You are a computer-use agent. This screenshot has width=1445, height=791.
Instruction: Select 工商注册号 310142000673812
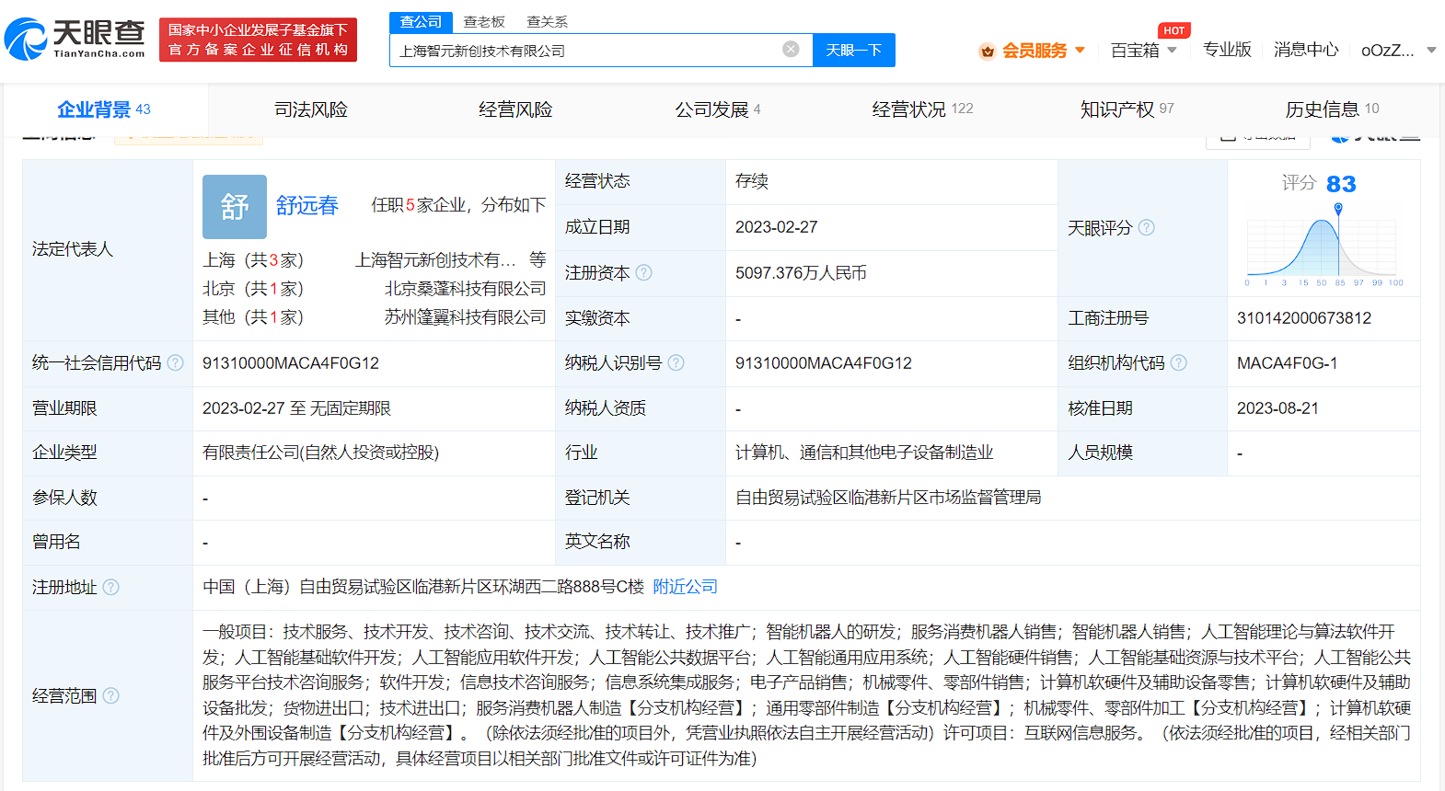[x=1304, y=318]
